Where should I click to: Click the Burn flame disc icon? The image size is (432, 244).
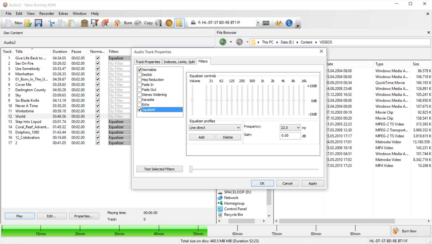pyautogui.click(x=117, y=23)
